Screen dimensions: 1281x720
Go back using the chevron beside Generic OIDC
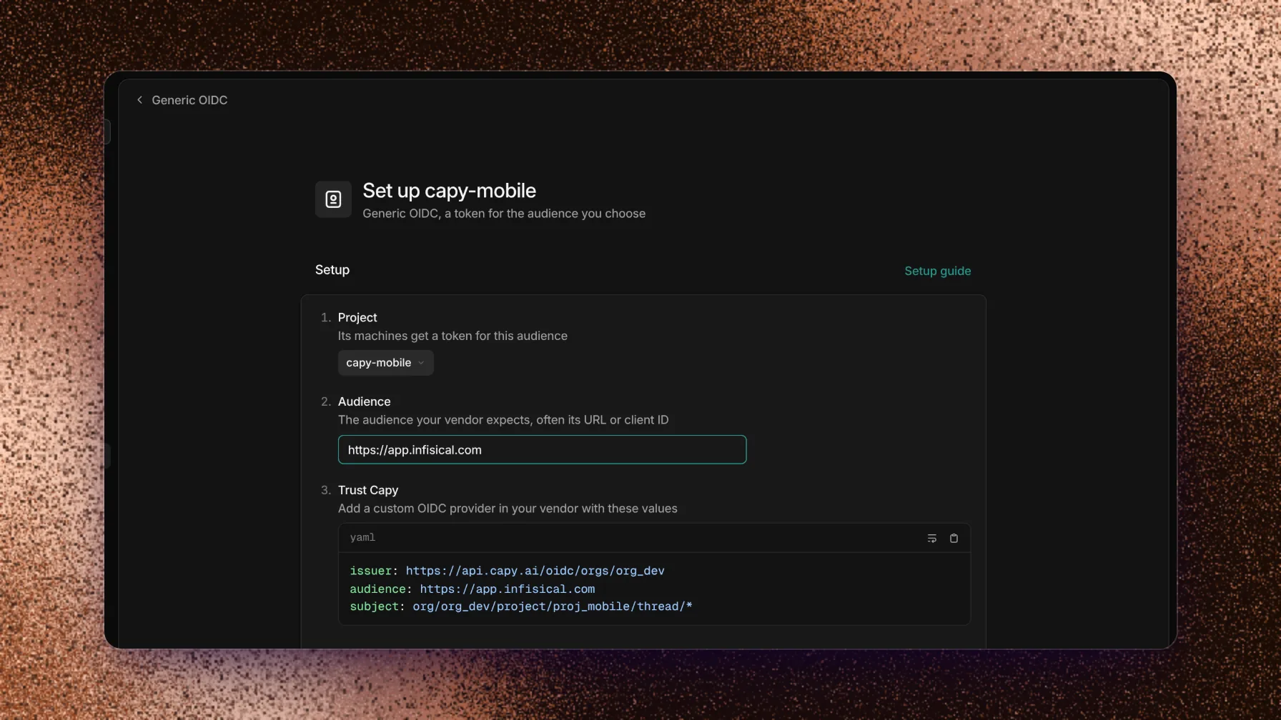coord(139,100)
